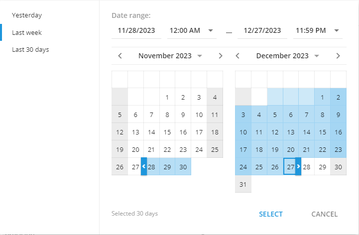Image resolution: width=359 pixels, height=235 pixels.
Task: Choose the Last week preset
Action: click(x=27, y=33)
